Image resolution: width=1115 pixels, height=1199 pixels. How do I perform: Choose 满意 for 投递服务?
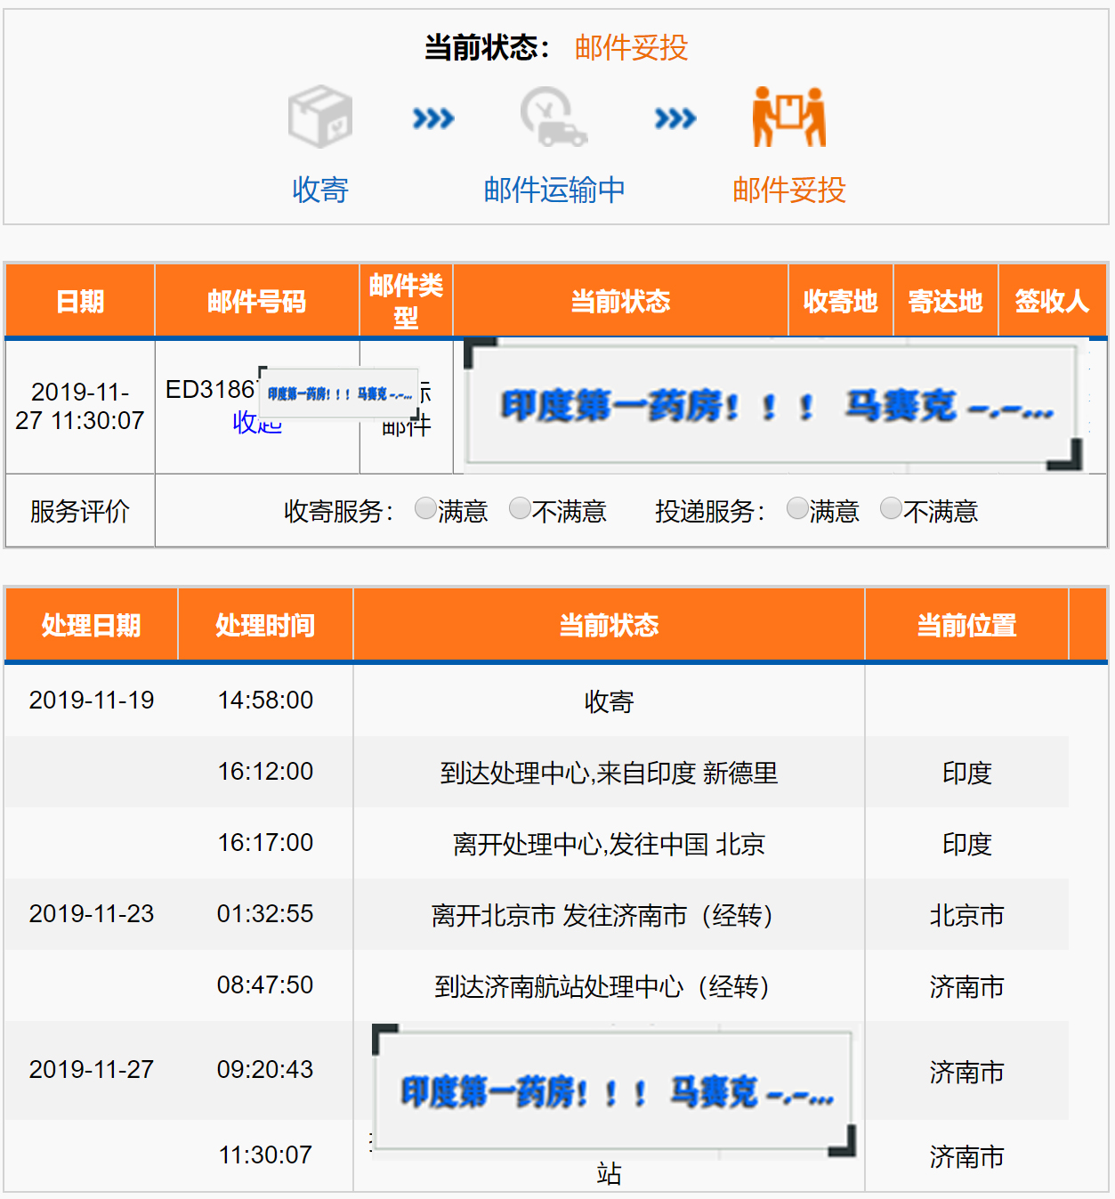(x=797, y=508)
